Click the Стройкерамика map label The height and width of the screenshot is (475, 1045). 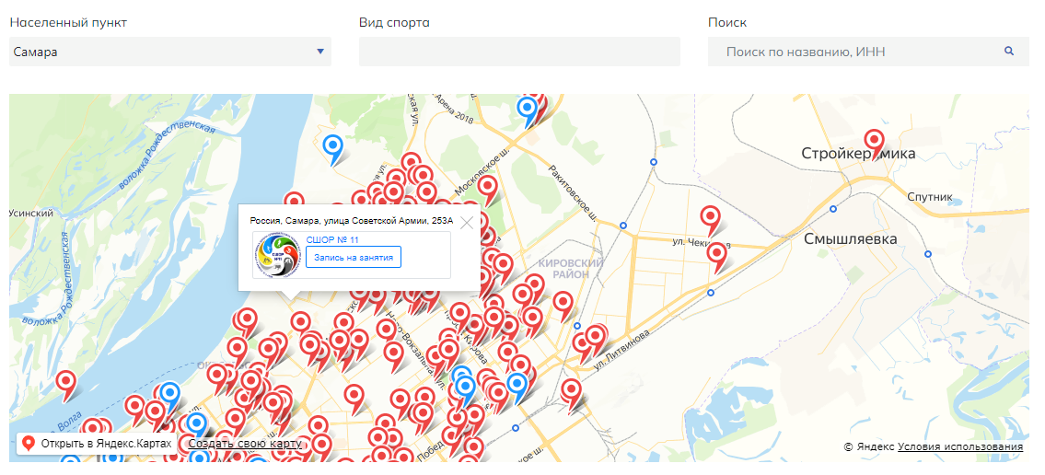coord(858,155)
